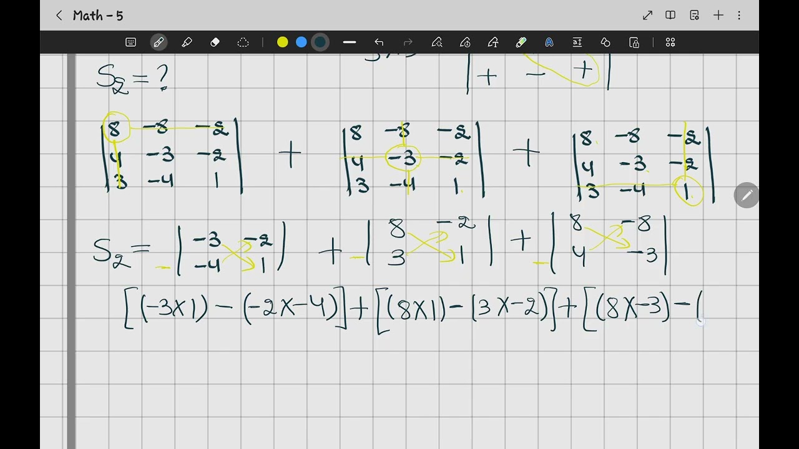
Task: Enter full screen with the expand arrows icon
Action: tap(647, 16)
